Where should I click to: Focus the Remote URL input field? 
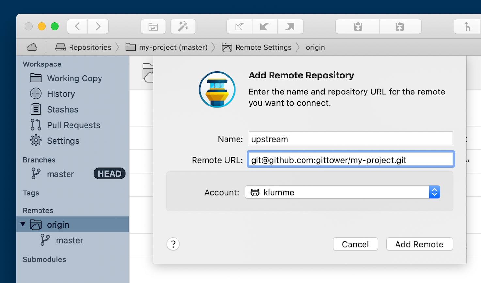(x=350, y=160)
